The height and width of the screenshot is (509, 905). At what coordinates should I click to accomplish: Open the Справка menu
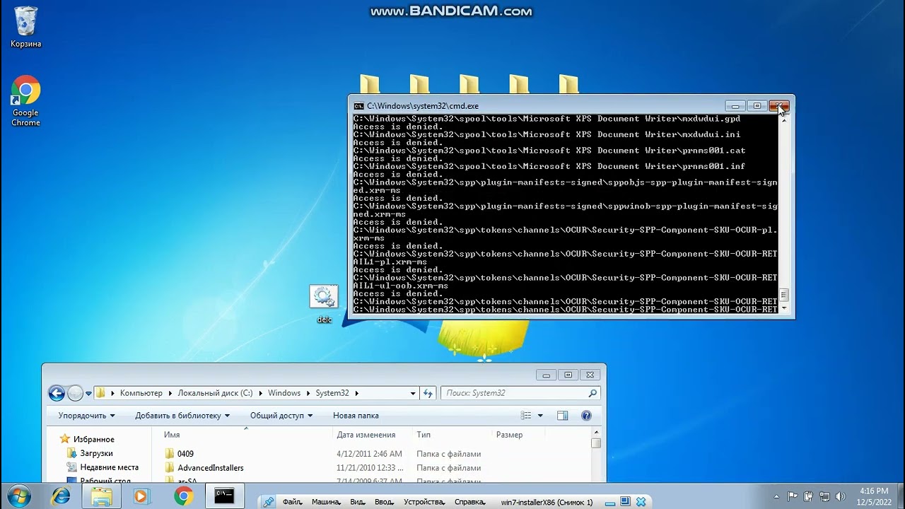tap(470, 502)
